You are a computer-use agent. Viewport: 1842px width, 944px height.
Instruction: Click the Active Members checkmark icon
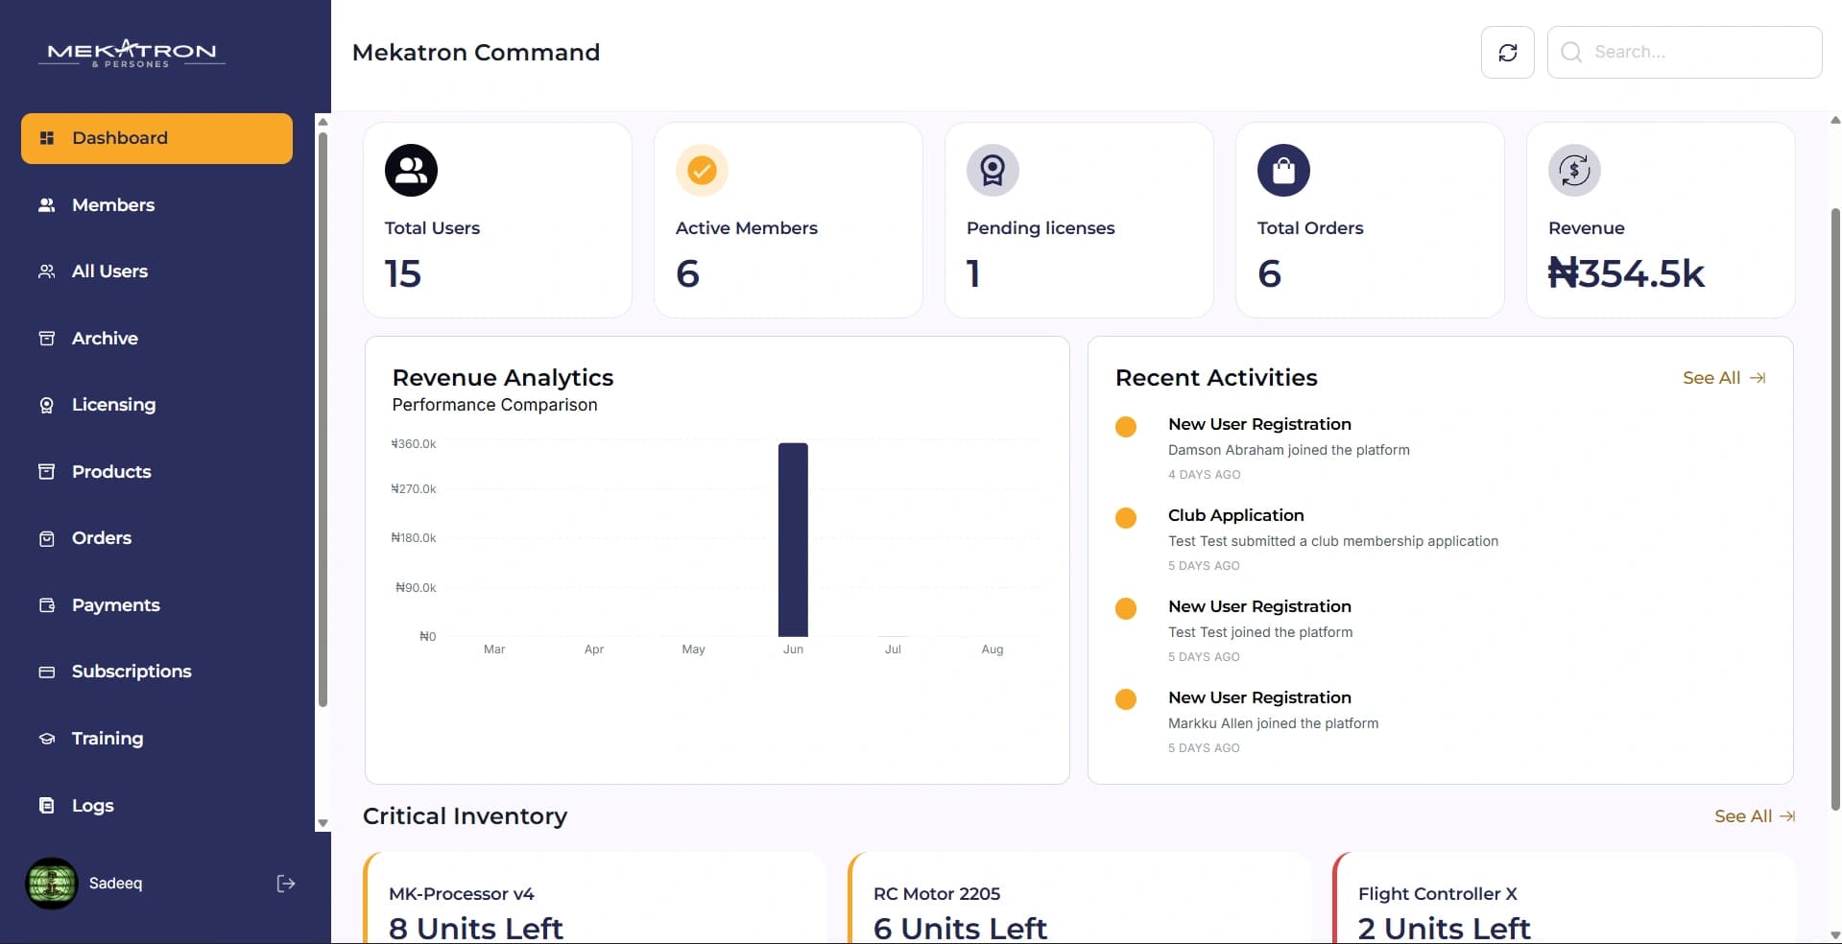click(702, 170)
